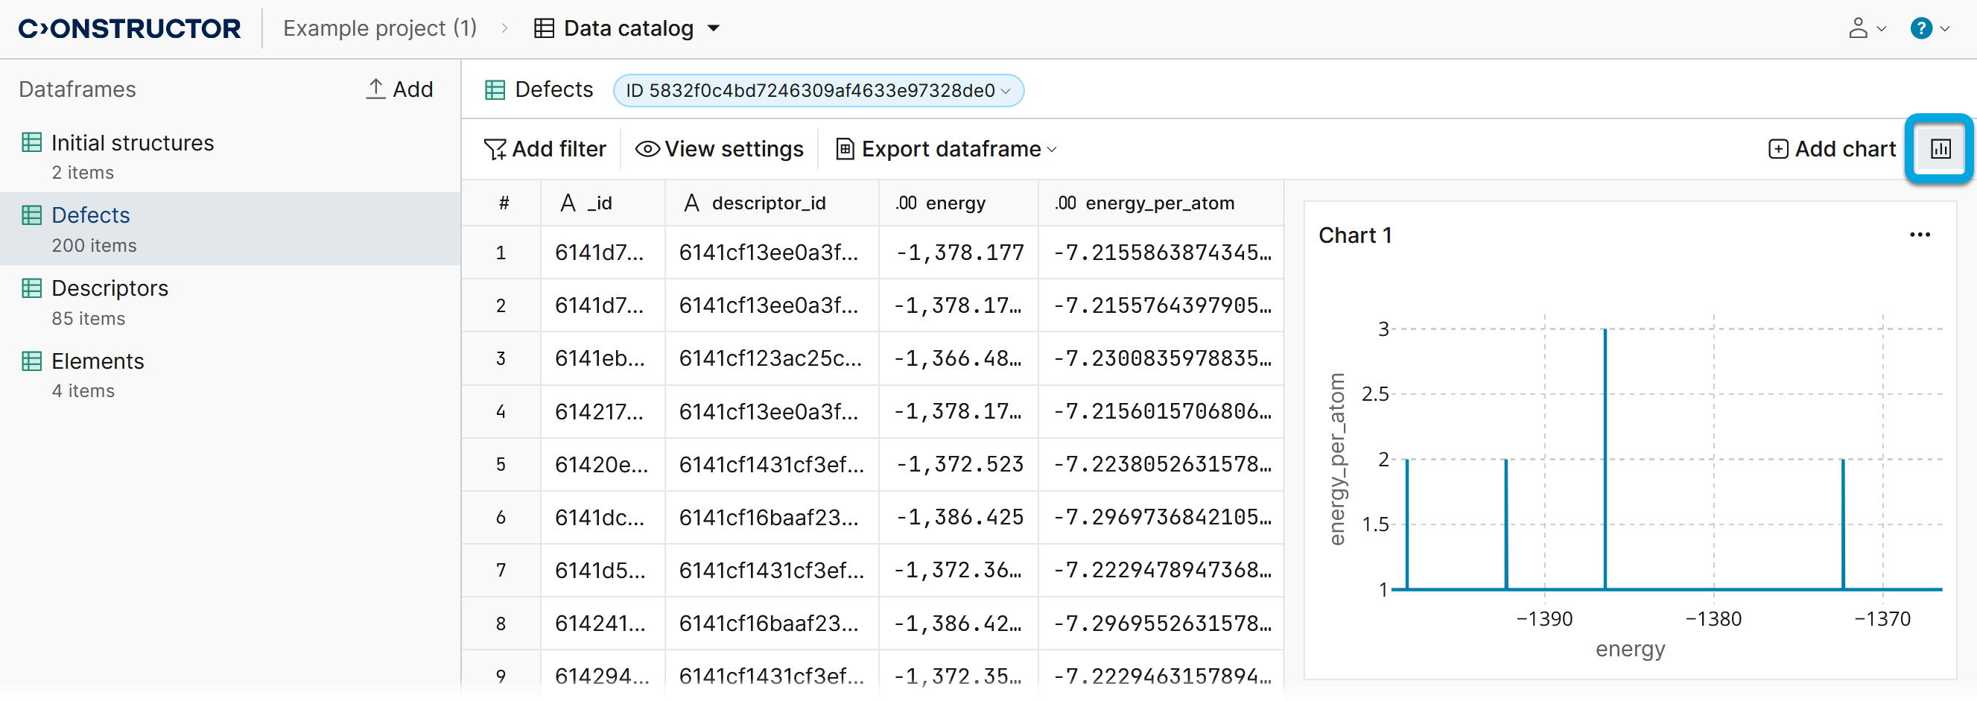Viewport: 1977px width, 701px height.
Task: Add a new dataframe via upload
Action: [399, 89]
